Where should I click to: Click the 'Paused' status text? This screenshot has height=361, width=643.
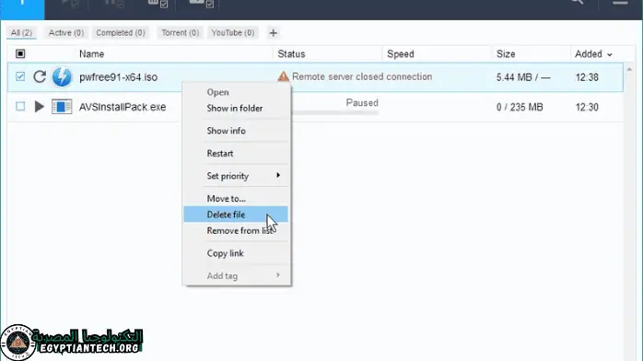[362, 103]
